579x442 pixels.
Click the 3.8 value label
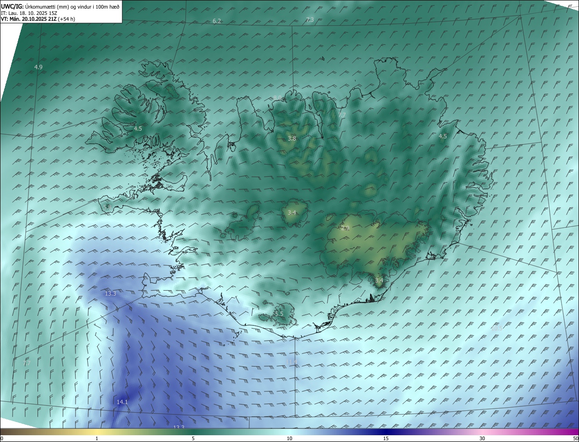292,138
